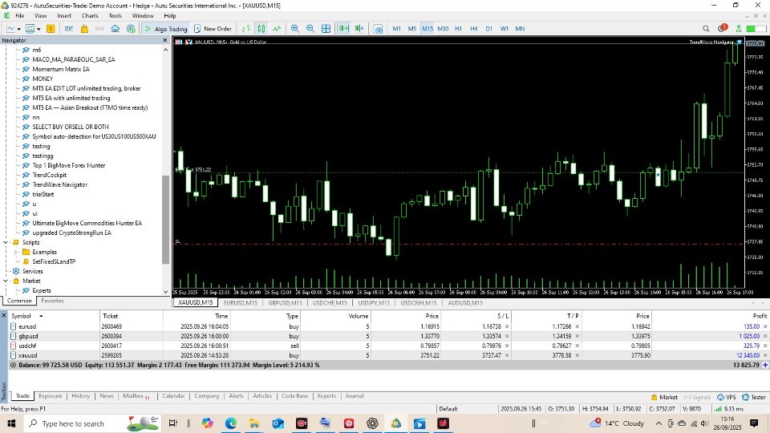This screenshot has width=770, height=433.
Task: Remove the stop loss on the gbpusd position
Action: pos(507,336)
